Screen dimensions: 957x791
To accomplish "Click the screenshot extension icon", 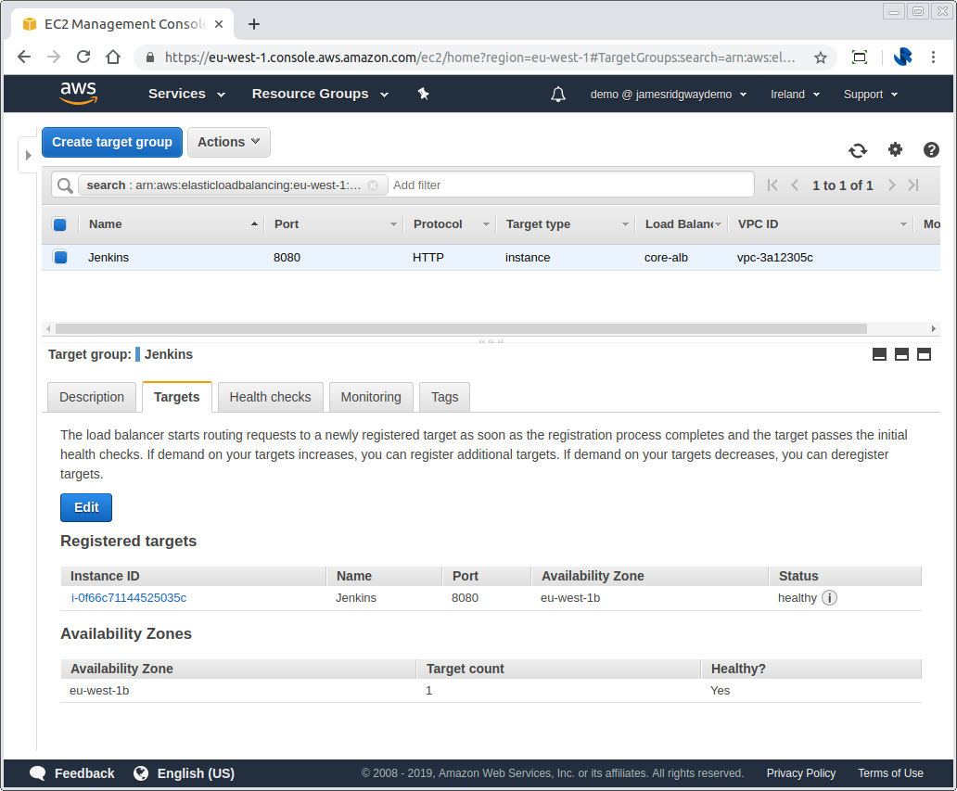I will coord(860,57).
